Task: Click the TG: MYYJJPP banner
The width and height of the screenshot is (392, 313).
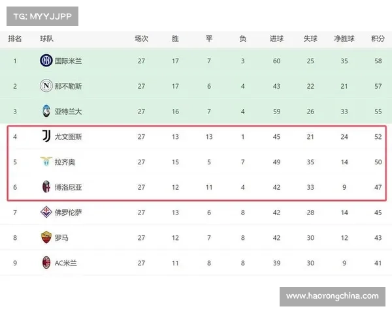Action: pos(42,16)
